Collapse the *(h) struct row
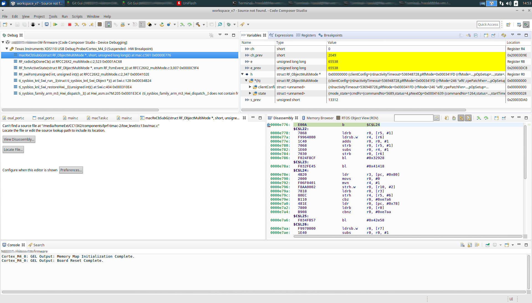Image resolution: width=532 pixels, height=303 pixels. [246, 81]
